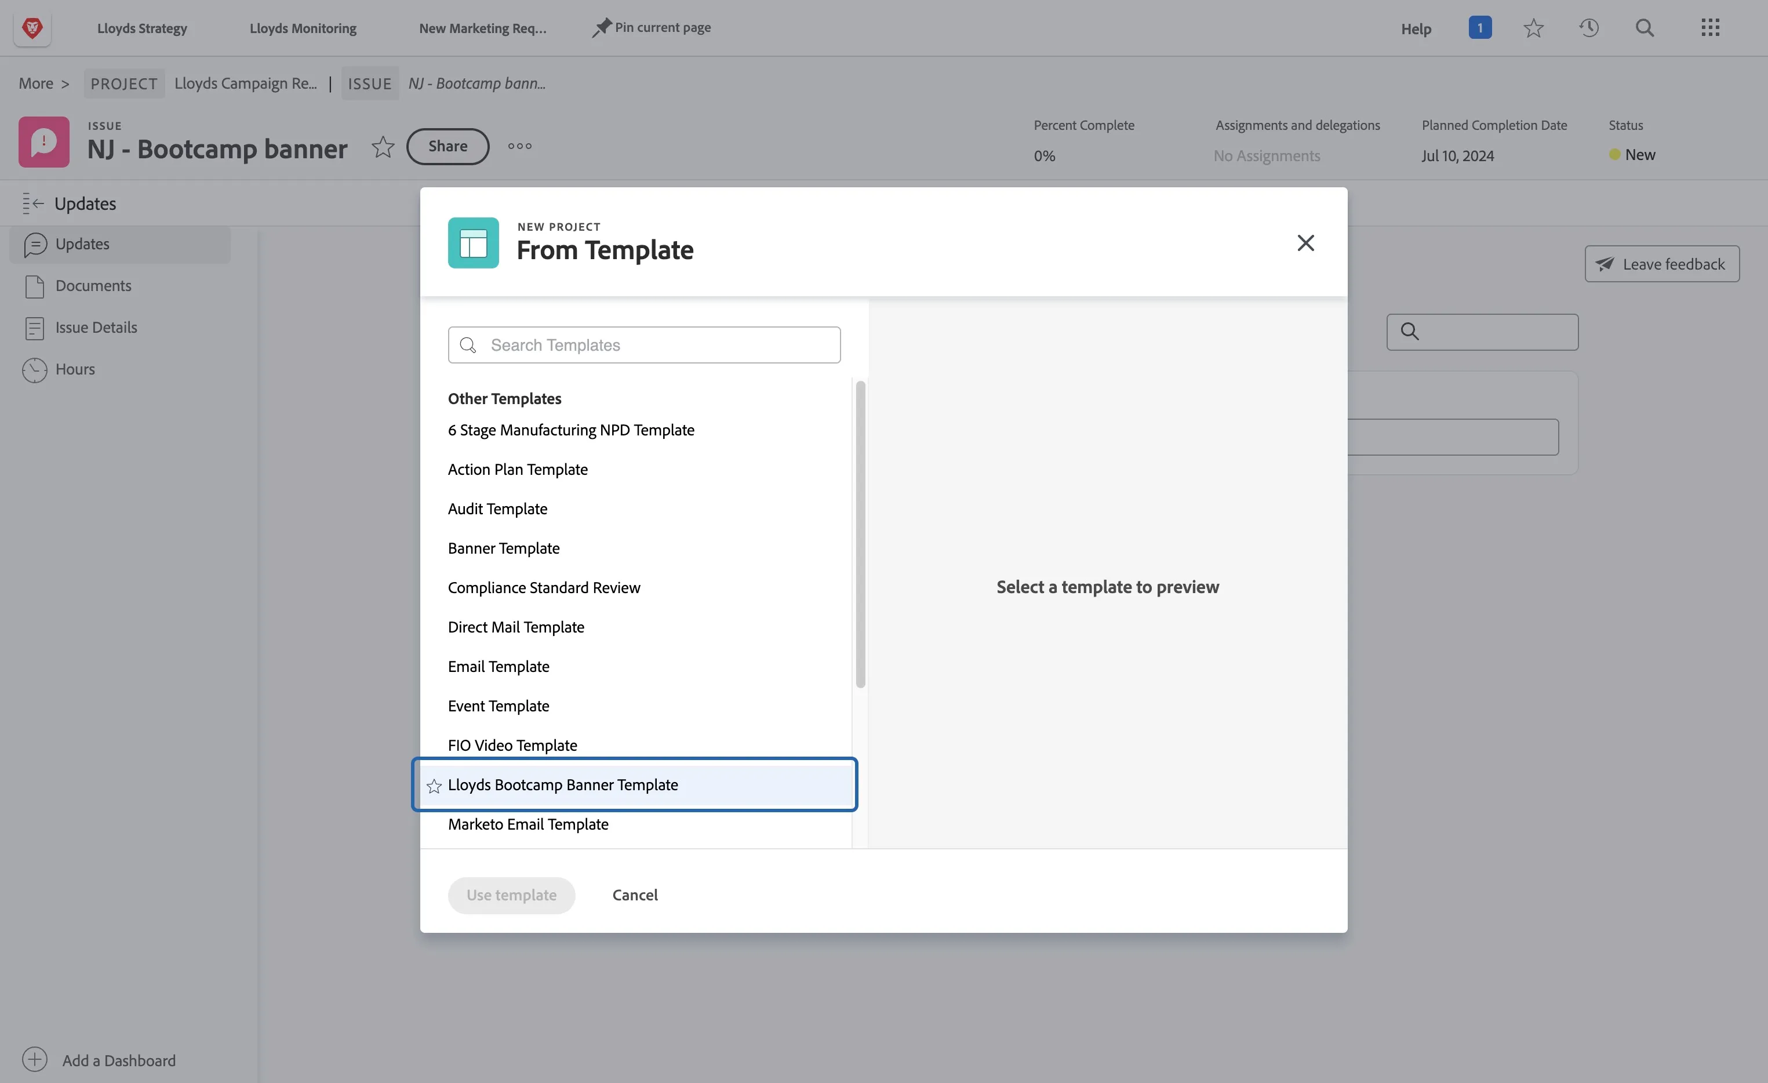Select the Marketo Email Template
The image size is (1768, 1083).
pyautogui.click(x=528, y=824)
